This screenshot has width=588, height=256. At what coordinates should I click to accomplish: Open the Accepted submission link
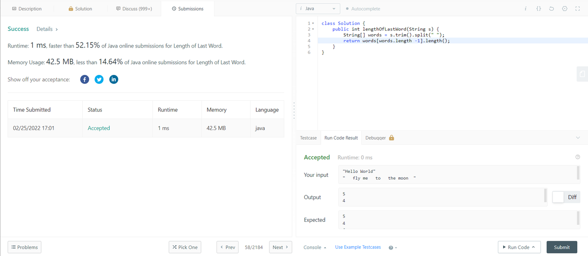point(98,128)
